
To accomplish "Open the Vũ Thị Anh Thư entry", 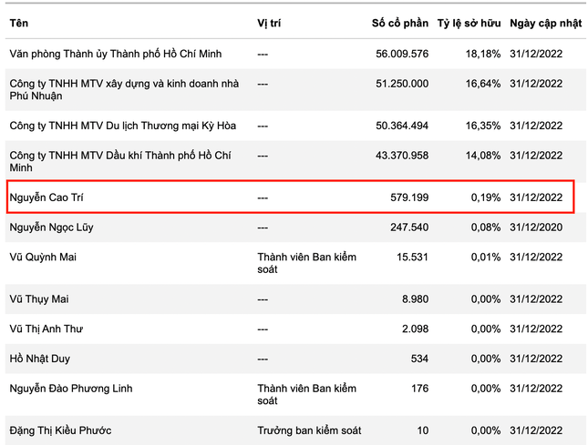I will [50, 329].
